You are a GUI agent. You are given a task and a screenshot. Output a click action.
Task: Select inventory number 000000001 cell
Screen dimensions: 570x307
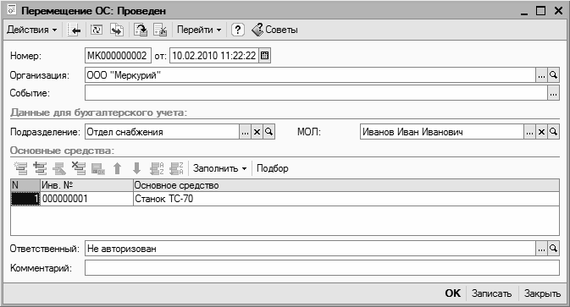click(x=86, y=199)
